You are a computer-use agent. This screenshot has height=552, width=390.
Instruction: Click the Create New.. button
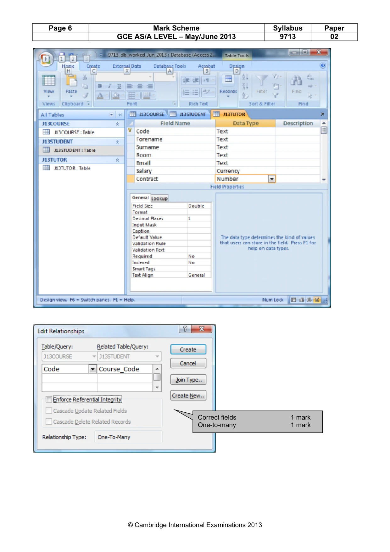[x=188, y=395]
